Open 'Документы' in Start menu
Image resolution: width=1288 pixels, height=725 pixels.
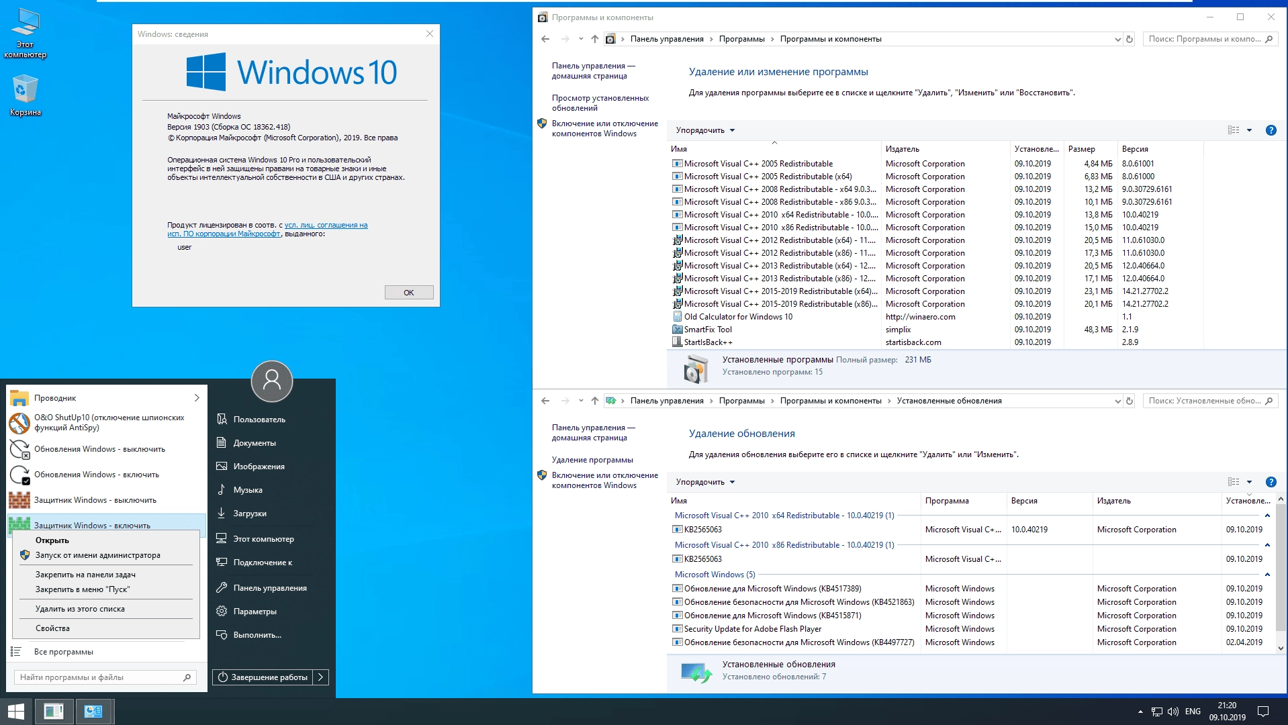click(x=255, y=443)
